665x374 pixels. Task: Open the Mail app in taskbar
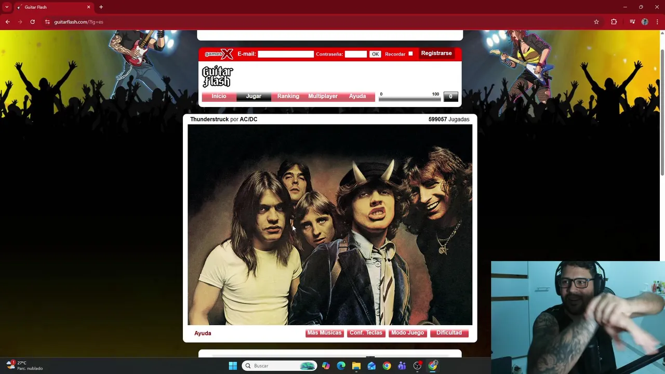tap(371, 366)
